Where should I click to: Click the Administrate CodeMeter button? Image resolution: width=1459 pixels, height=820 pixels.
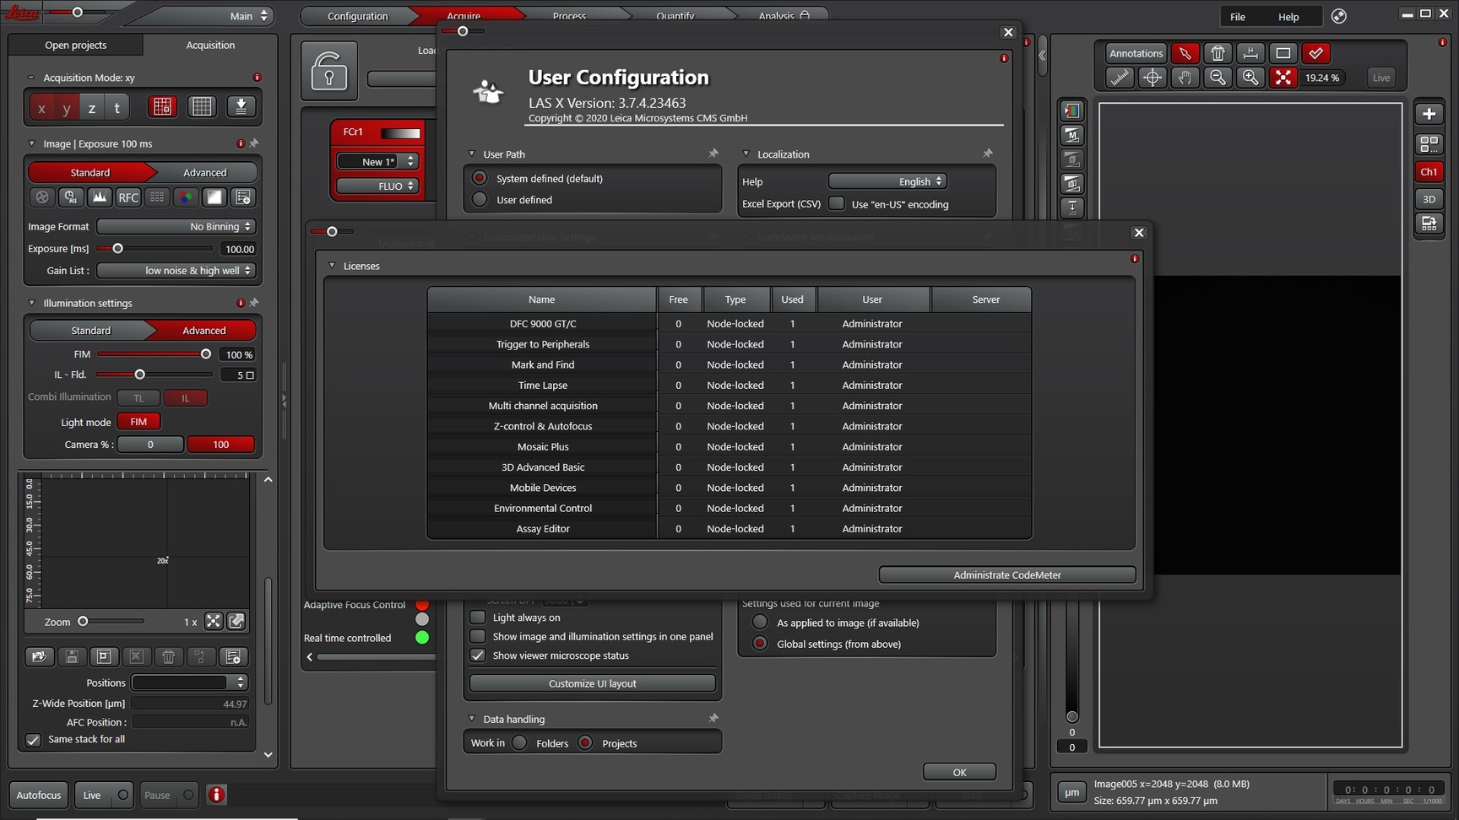(1006, 575)
